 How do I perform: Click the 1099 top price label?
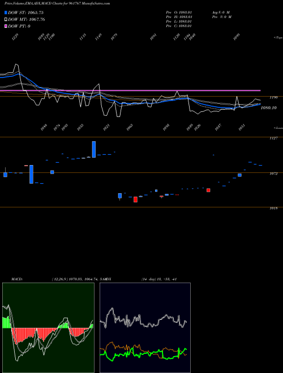pyautogui.click(x=237, y=37)
